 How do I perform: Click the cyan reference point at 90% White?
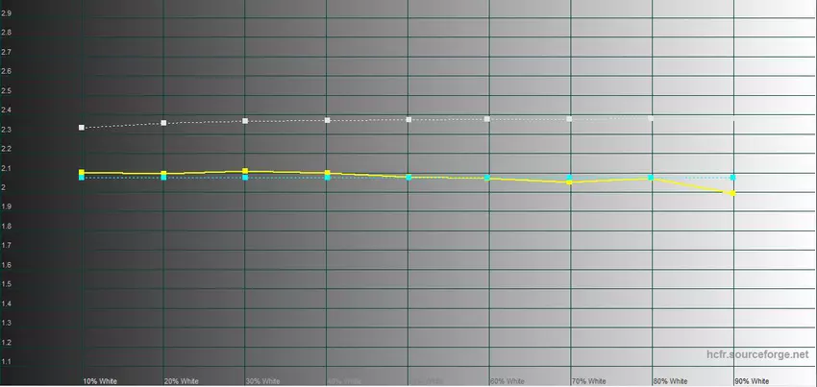tap(733, 178)
